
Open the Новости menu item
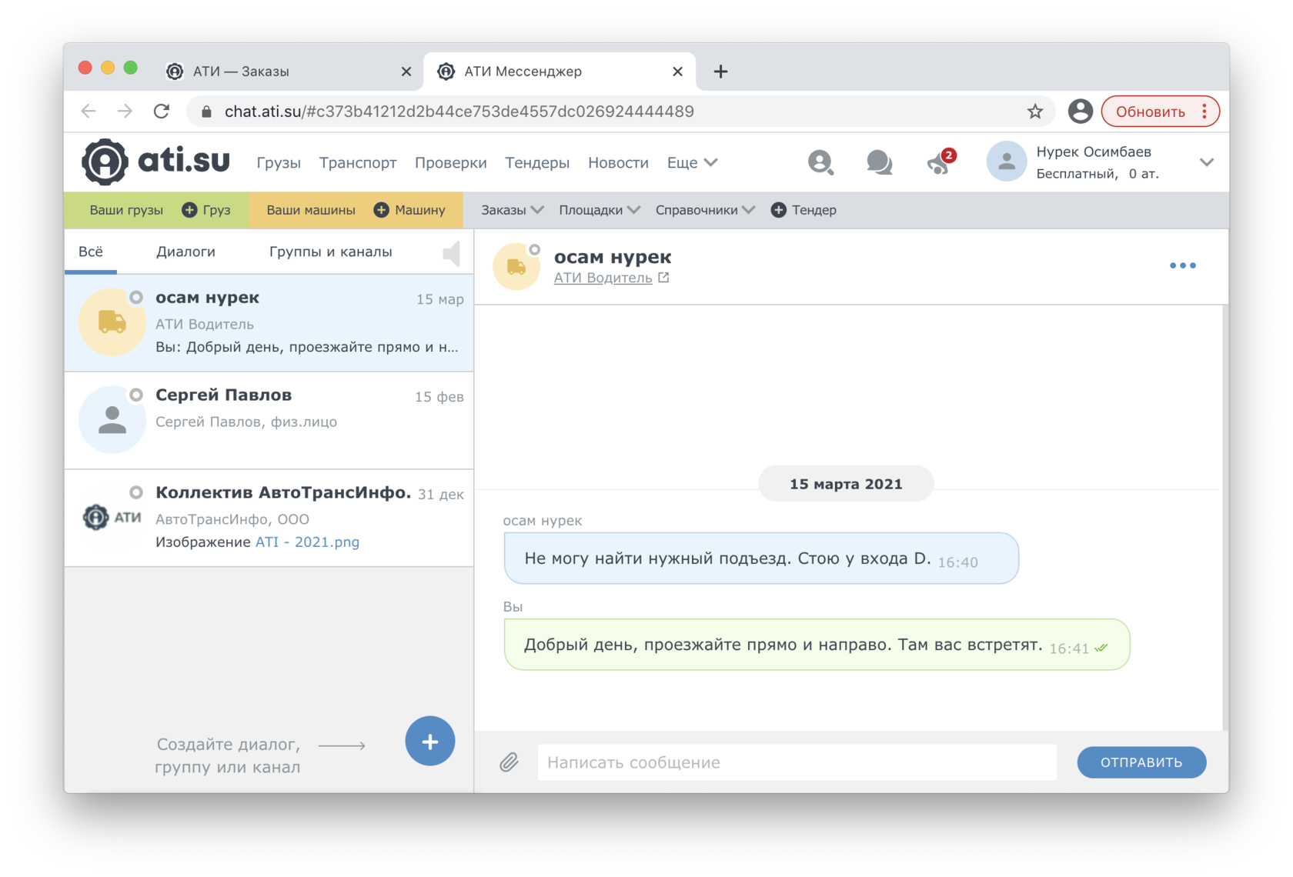point(618,162)
